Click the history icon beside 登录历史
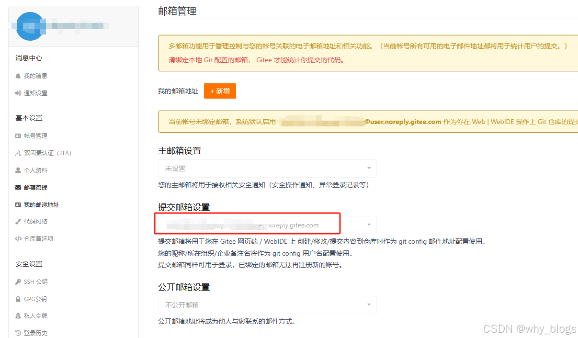The width and height of the screenshot is (578, 338). pyautogui.click(x=18, y=333)
